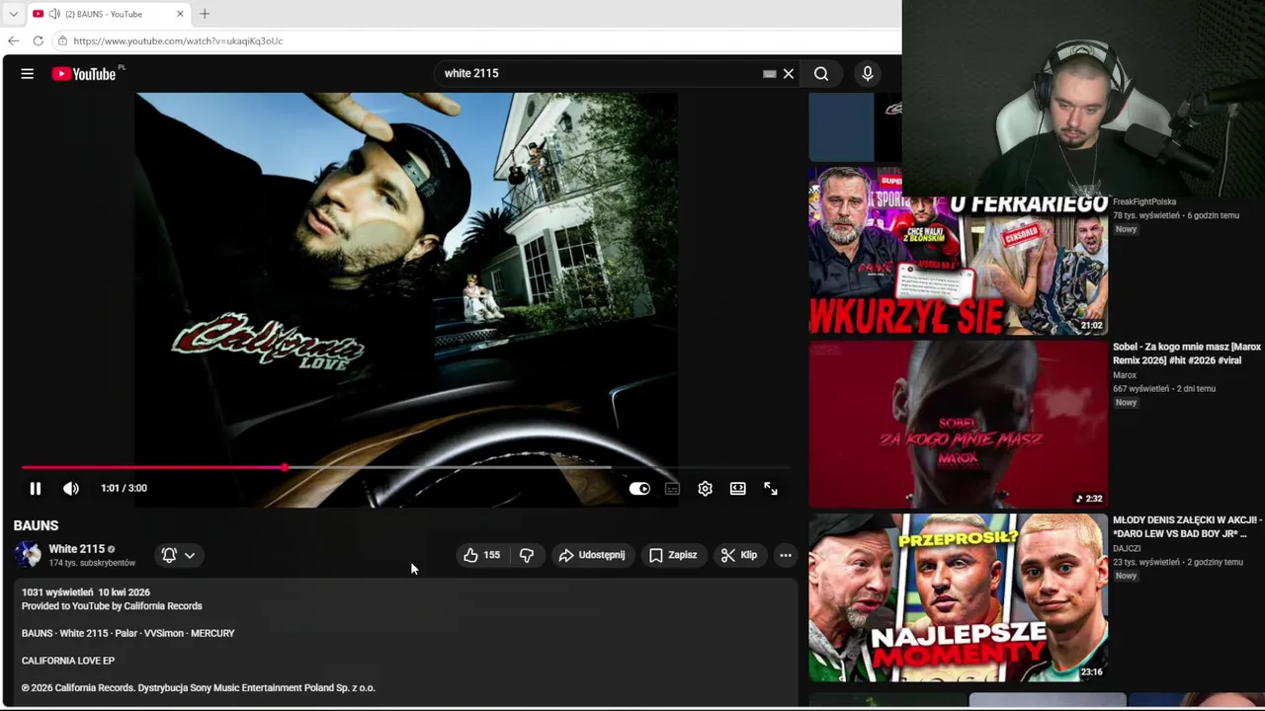
Task: Mute the video volume speaker icon
Action: (x=71, y=488)
